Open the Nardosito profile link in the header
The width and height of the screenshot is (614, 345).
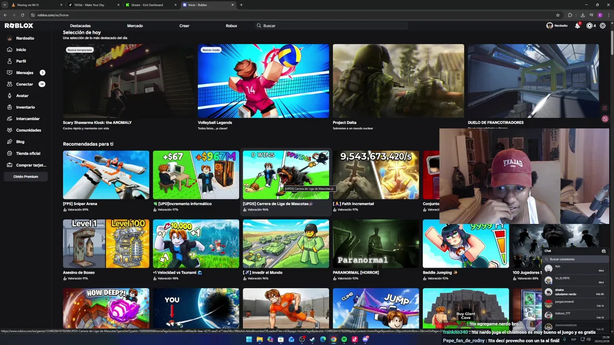point(557,26)
